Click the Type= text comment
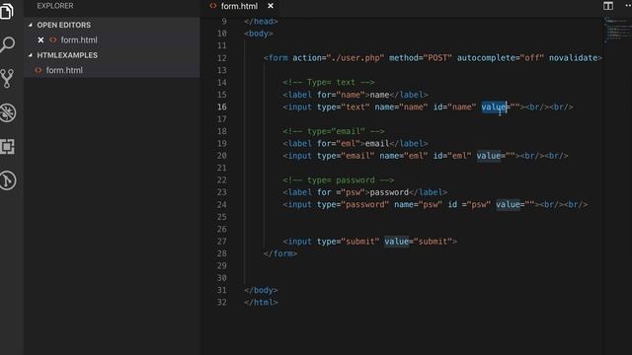632x355 pixels. 329,83
